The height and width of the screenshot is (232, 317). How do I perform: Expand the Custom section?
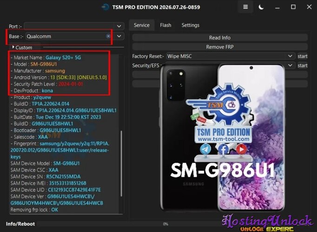click(22, 48)
